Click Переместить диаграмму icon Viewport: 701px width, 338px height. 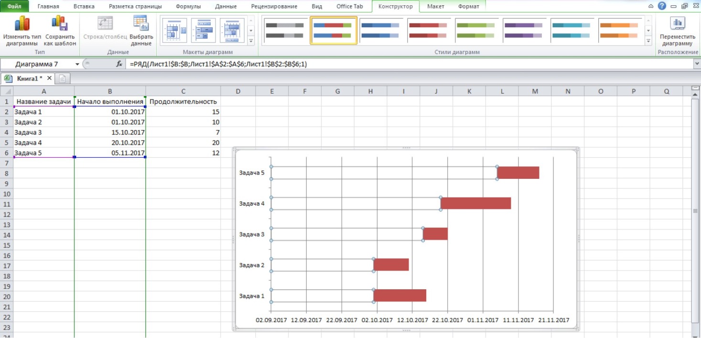point(677,23)
